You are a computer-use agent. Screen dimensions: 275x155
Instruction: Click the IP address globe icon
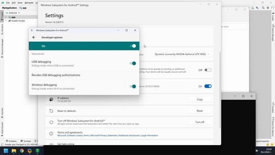point(51,99)
